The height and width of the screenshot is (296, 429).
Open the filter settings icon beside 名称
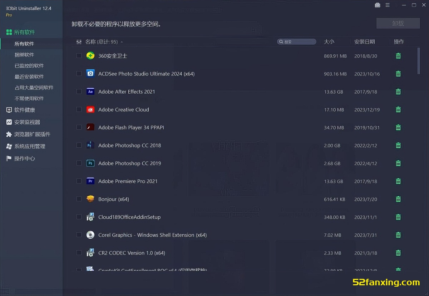[x=79, y=42]
